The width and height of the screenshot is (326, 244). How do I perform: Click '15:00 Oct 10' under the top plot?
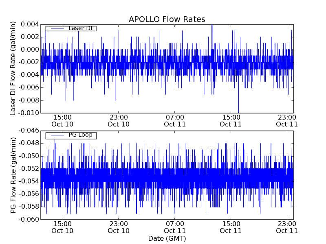click(x=62, y=120)
